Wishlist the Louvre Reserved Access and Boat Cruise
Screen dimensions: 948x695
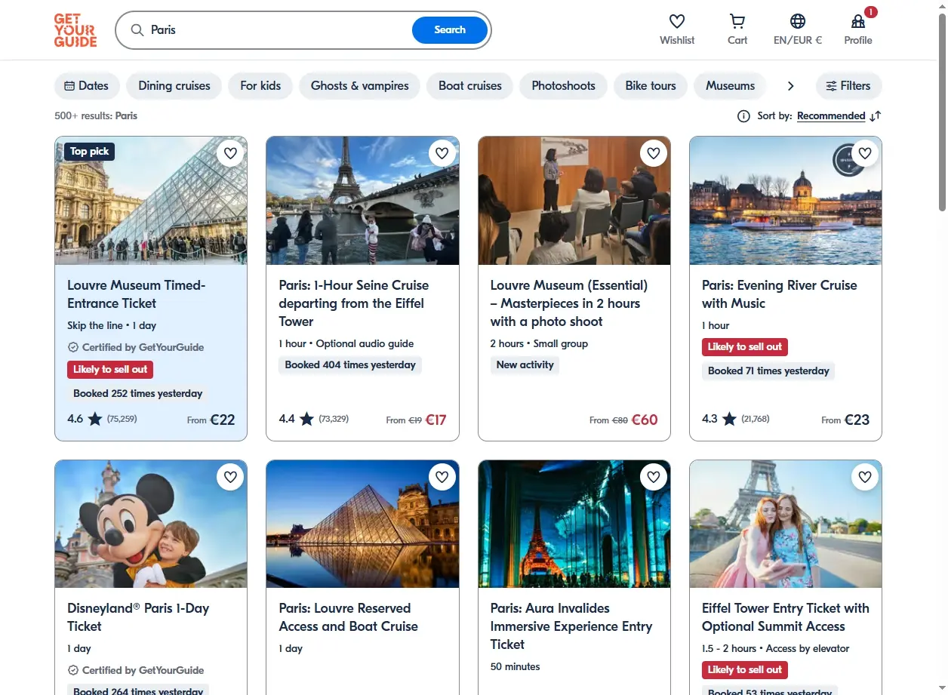pos(442,477)
